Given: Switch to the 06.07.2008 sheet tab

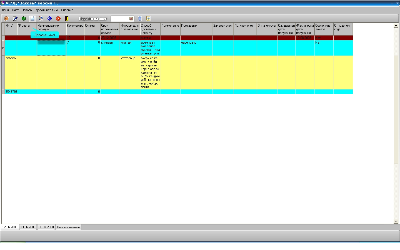Looking at the screenshot, I should point(46,227).
